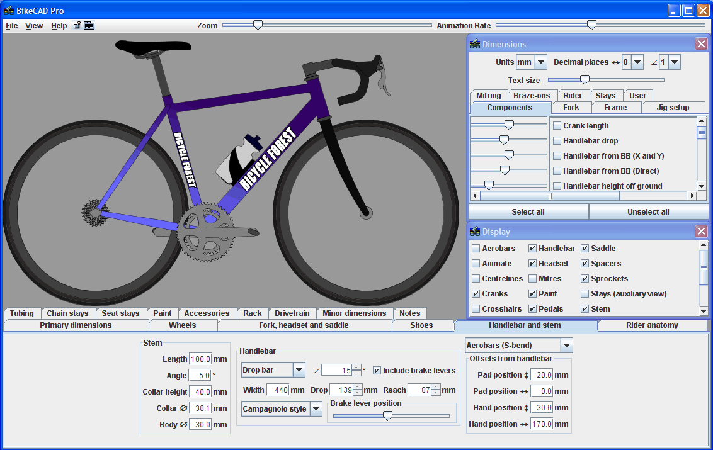Close the Dimensions panel
Viewport: 713px width, 450px height.
tap(701, 43)
